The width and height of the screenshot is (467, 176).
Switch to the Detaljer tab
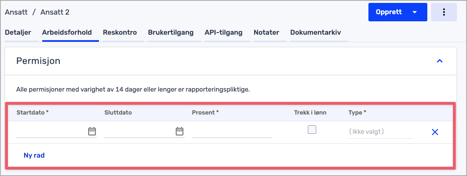(x=18, y=33)
